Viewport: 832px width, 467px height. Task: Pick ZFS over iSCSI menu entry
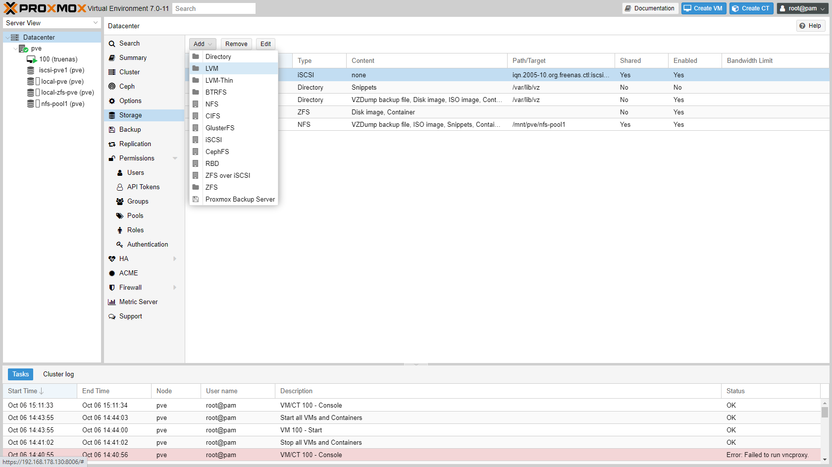234,175
